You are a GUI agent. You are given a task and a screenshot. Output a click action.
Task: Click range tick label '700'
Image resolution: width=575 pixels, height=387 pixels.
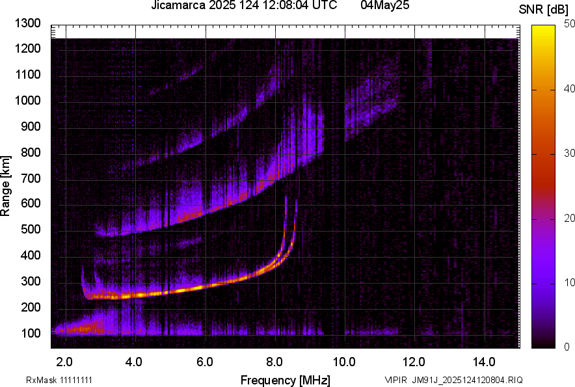(x=31, y=178)
